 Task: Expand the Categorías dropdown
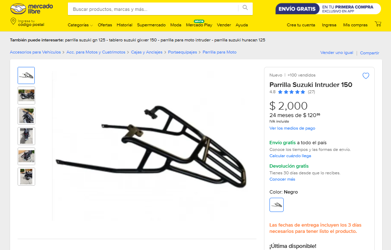tap(80, 25)
